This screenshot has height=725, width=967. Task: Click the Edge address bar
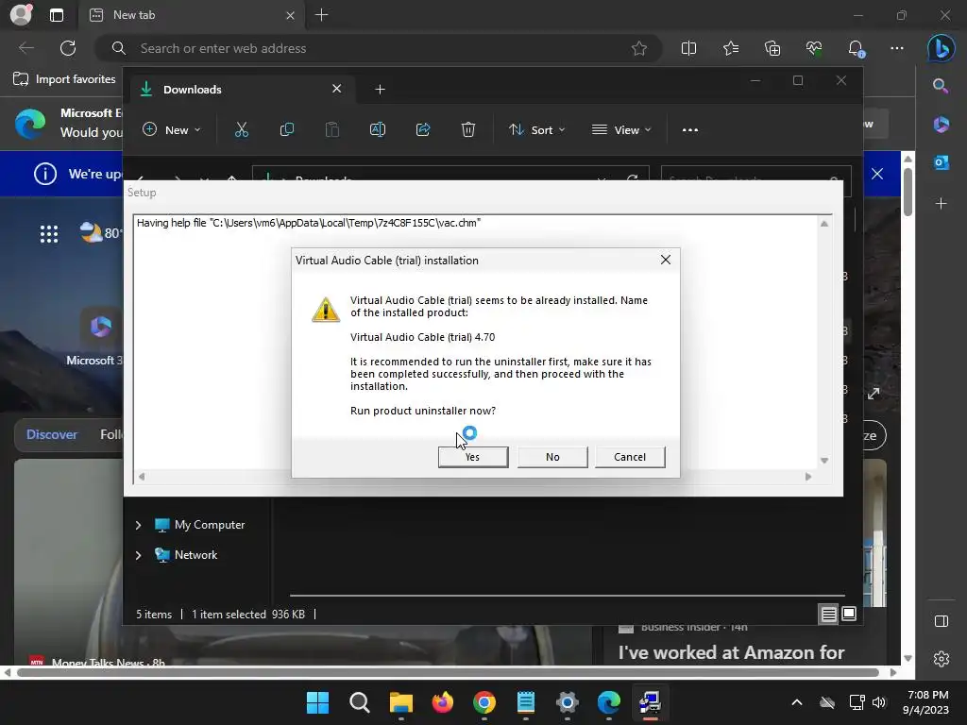click(378, 48)
